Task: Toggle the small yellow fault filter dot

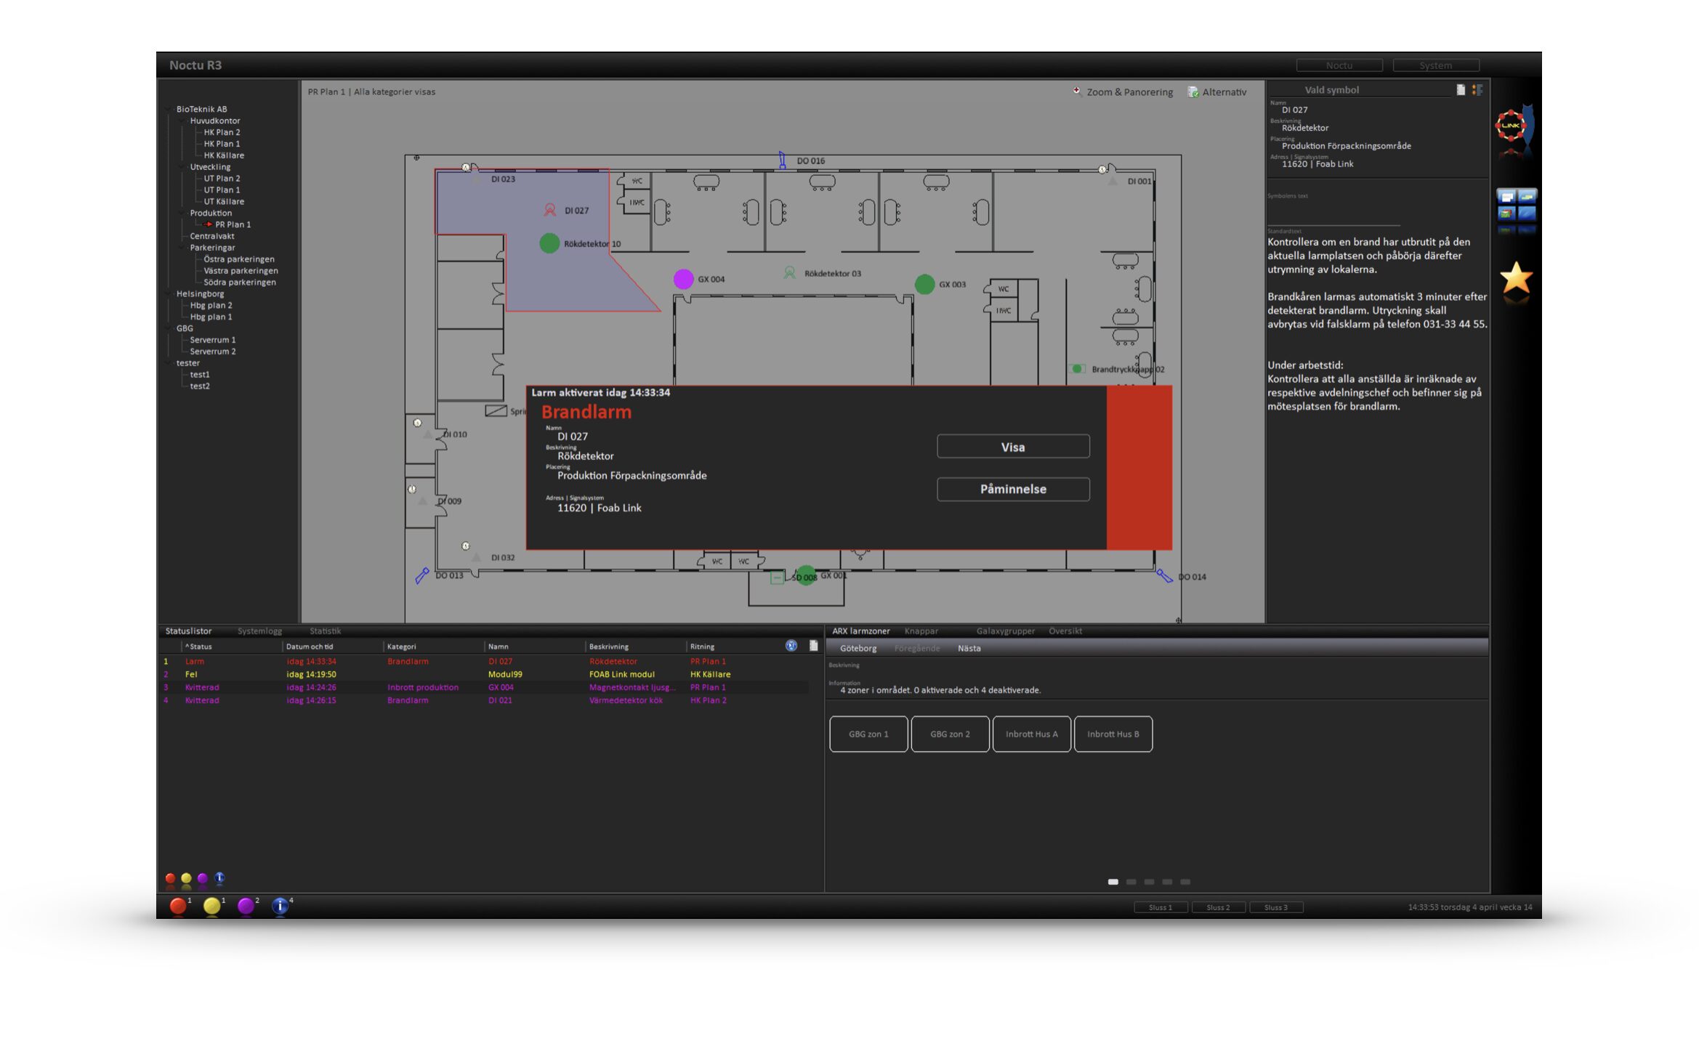Action: tap(186, 878)
